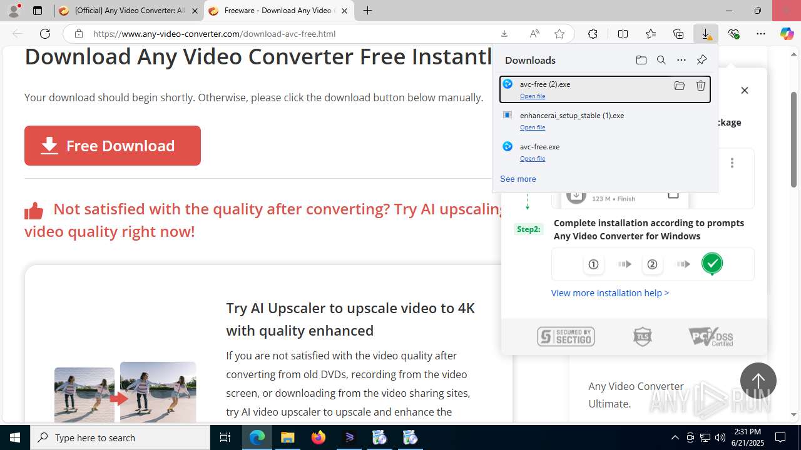The image size is (801, 450).
Task: Open the downloads folder from Downloads panel
Action: [641, 60]
